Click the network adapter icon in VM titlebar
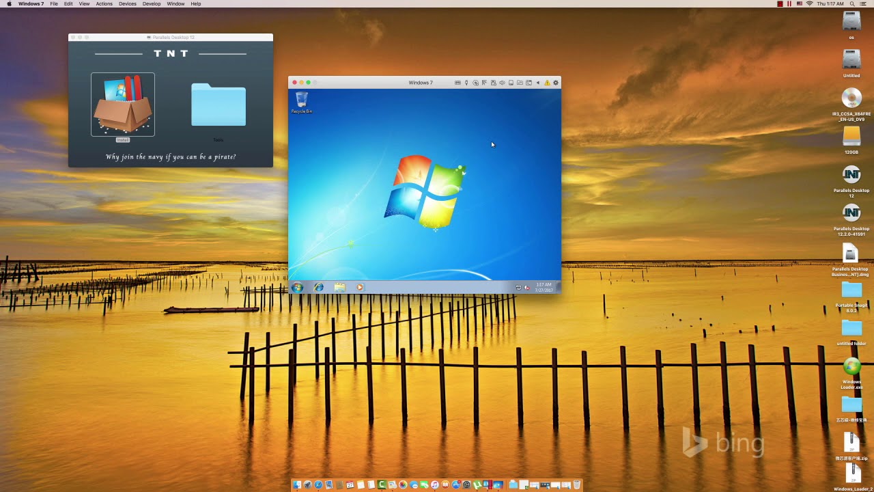874x492 pixels. 484,83
